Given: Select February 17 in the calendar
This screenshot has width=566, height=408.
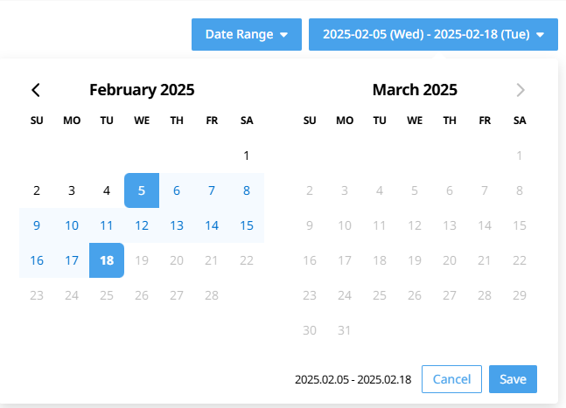Looking at the screenshot, I should [x=72, y=260].
